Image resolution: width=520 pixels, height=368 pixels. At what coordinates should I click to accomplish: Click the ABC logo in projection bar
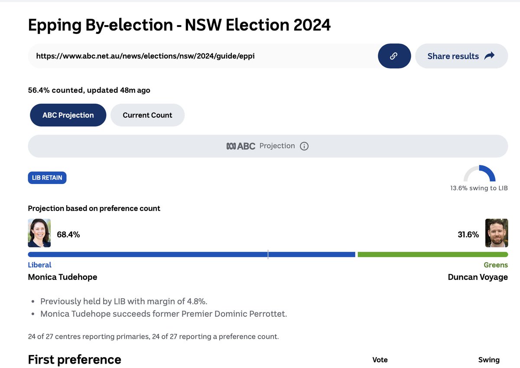coord(241,146)
